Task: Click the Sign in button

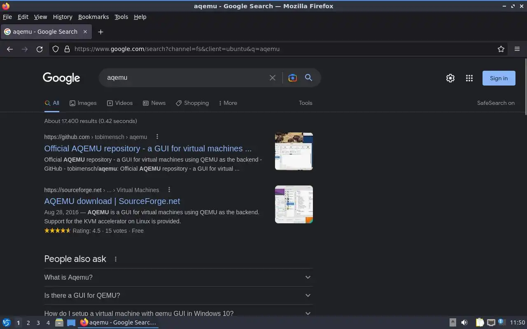Action: point(499,78)
